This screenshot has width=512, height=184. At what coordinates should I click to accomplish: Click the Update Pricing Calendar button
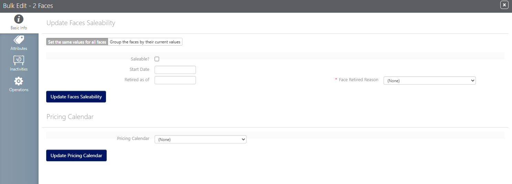76,155
